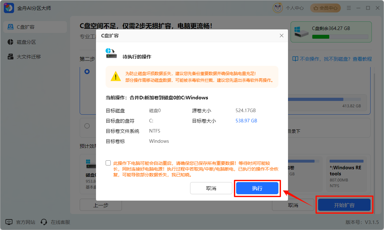Execute the merge with 执行 button
384x230 pixels.
tap(257, 188)
